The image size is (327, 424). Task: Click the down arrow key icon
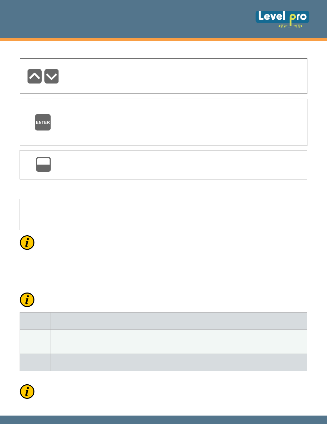tap(52, 76)
